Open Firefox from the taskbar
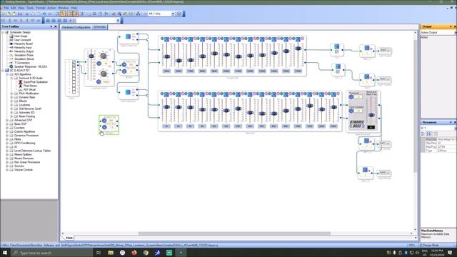Image resolution: width=457 pixels, height=257 pixels. click(134, 253)
